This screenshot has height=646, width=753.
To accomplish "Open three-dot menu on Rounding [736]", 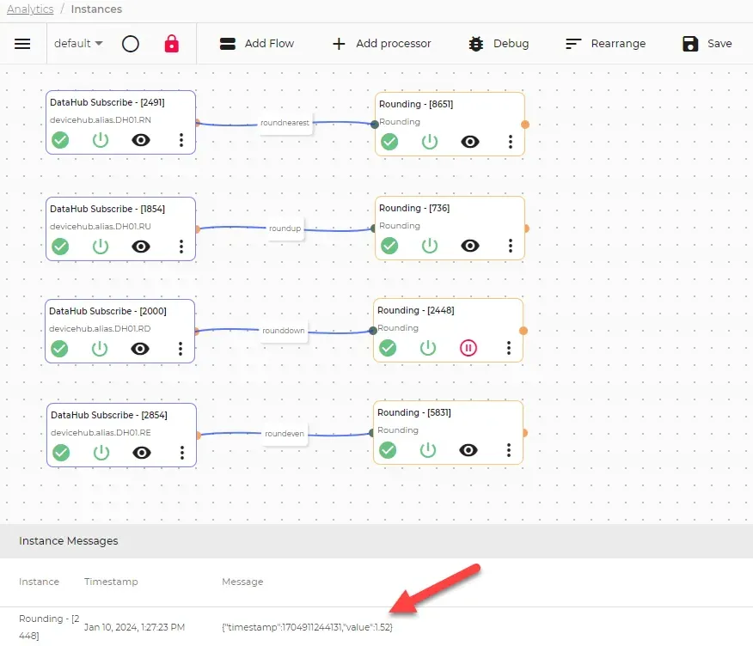I will pyautogui.click(x=511, y=246).
